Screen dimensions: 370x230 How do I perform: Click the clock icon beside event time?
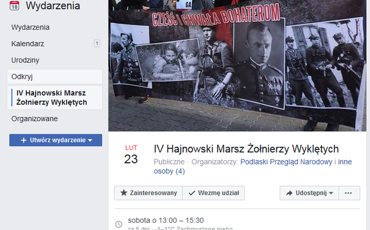click(x=119, y=224)
